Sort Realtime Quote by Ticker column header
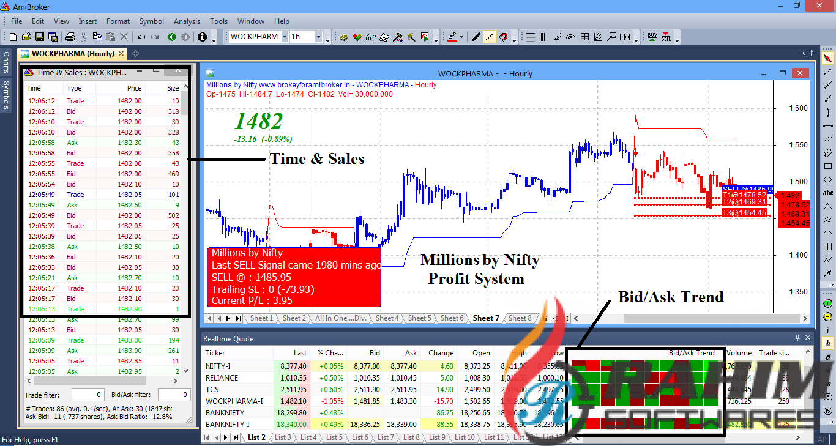Screen dimensions: 836x446 click(237, 353)
